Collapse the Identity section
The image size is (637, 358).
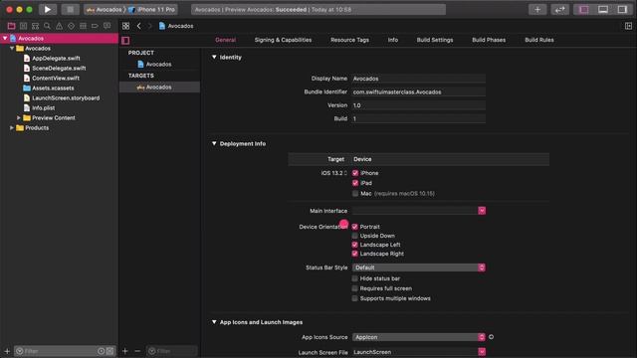[x=214, y=58]
